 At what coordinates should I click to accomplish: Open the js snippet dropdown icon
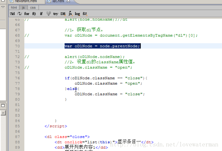point(71,13)
